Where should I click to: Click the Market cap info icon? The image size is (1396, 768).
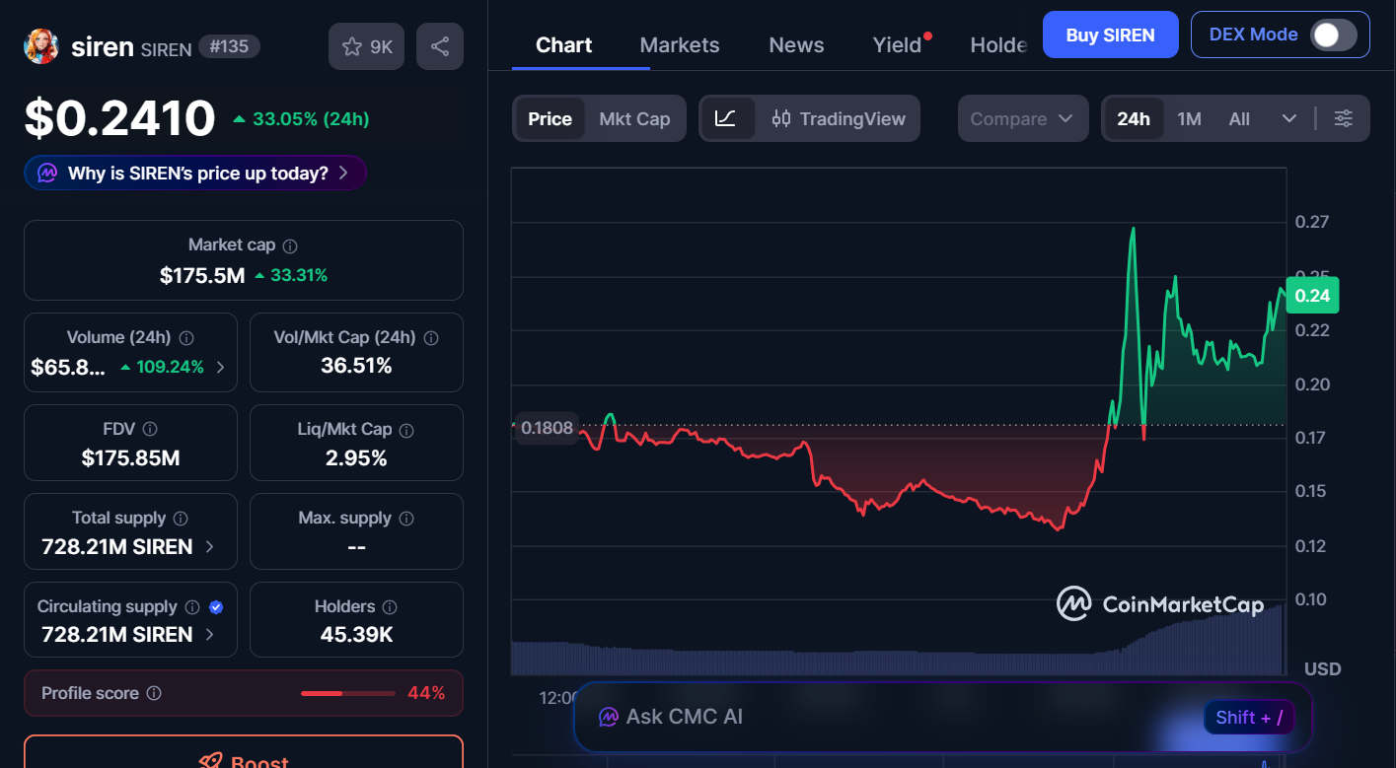tap(287, 244)
